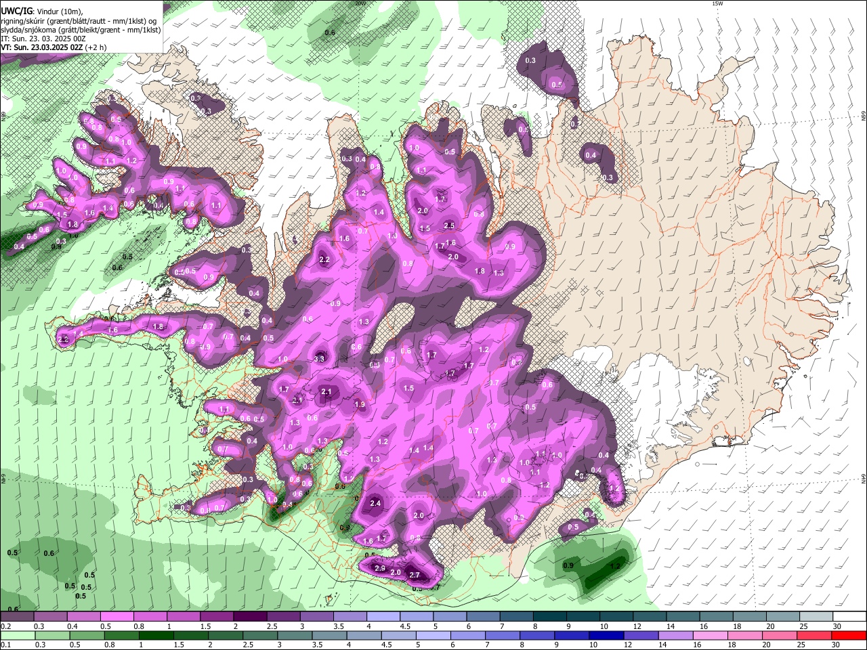
Task: Pick the dark teal snow-scale swatch between 8 and 9
Action: pyautogui.click(x=550, y=617)
